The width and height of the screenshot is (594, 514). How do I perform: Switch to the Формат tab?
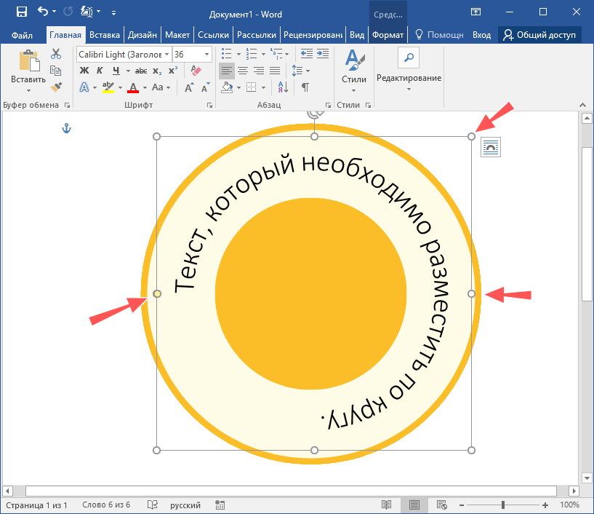pos(388,35)
